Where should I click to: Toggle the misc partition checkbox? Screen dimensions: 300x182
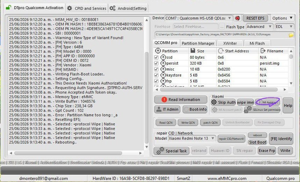pos(156,69)
